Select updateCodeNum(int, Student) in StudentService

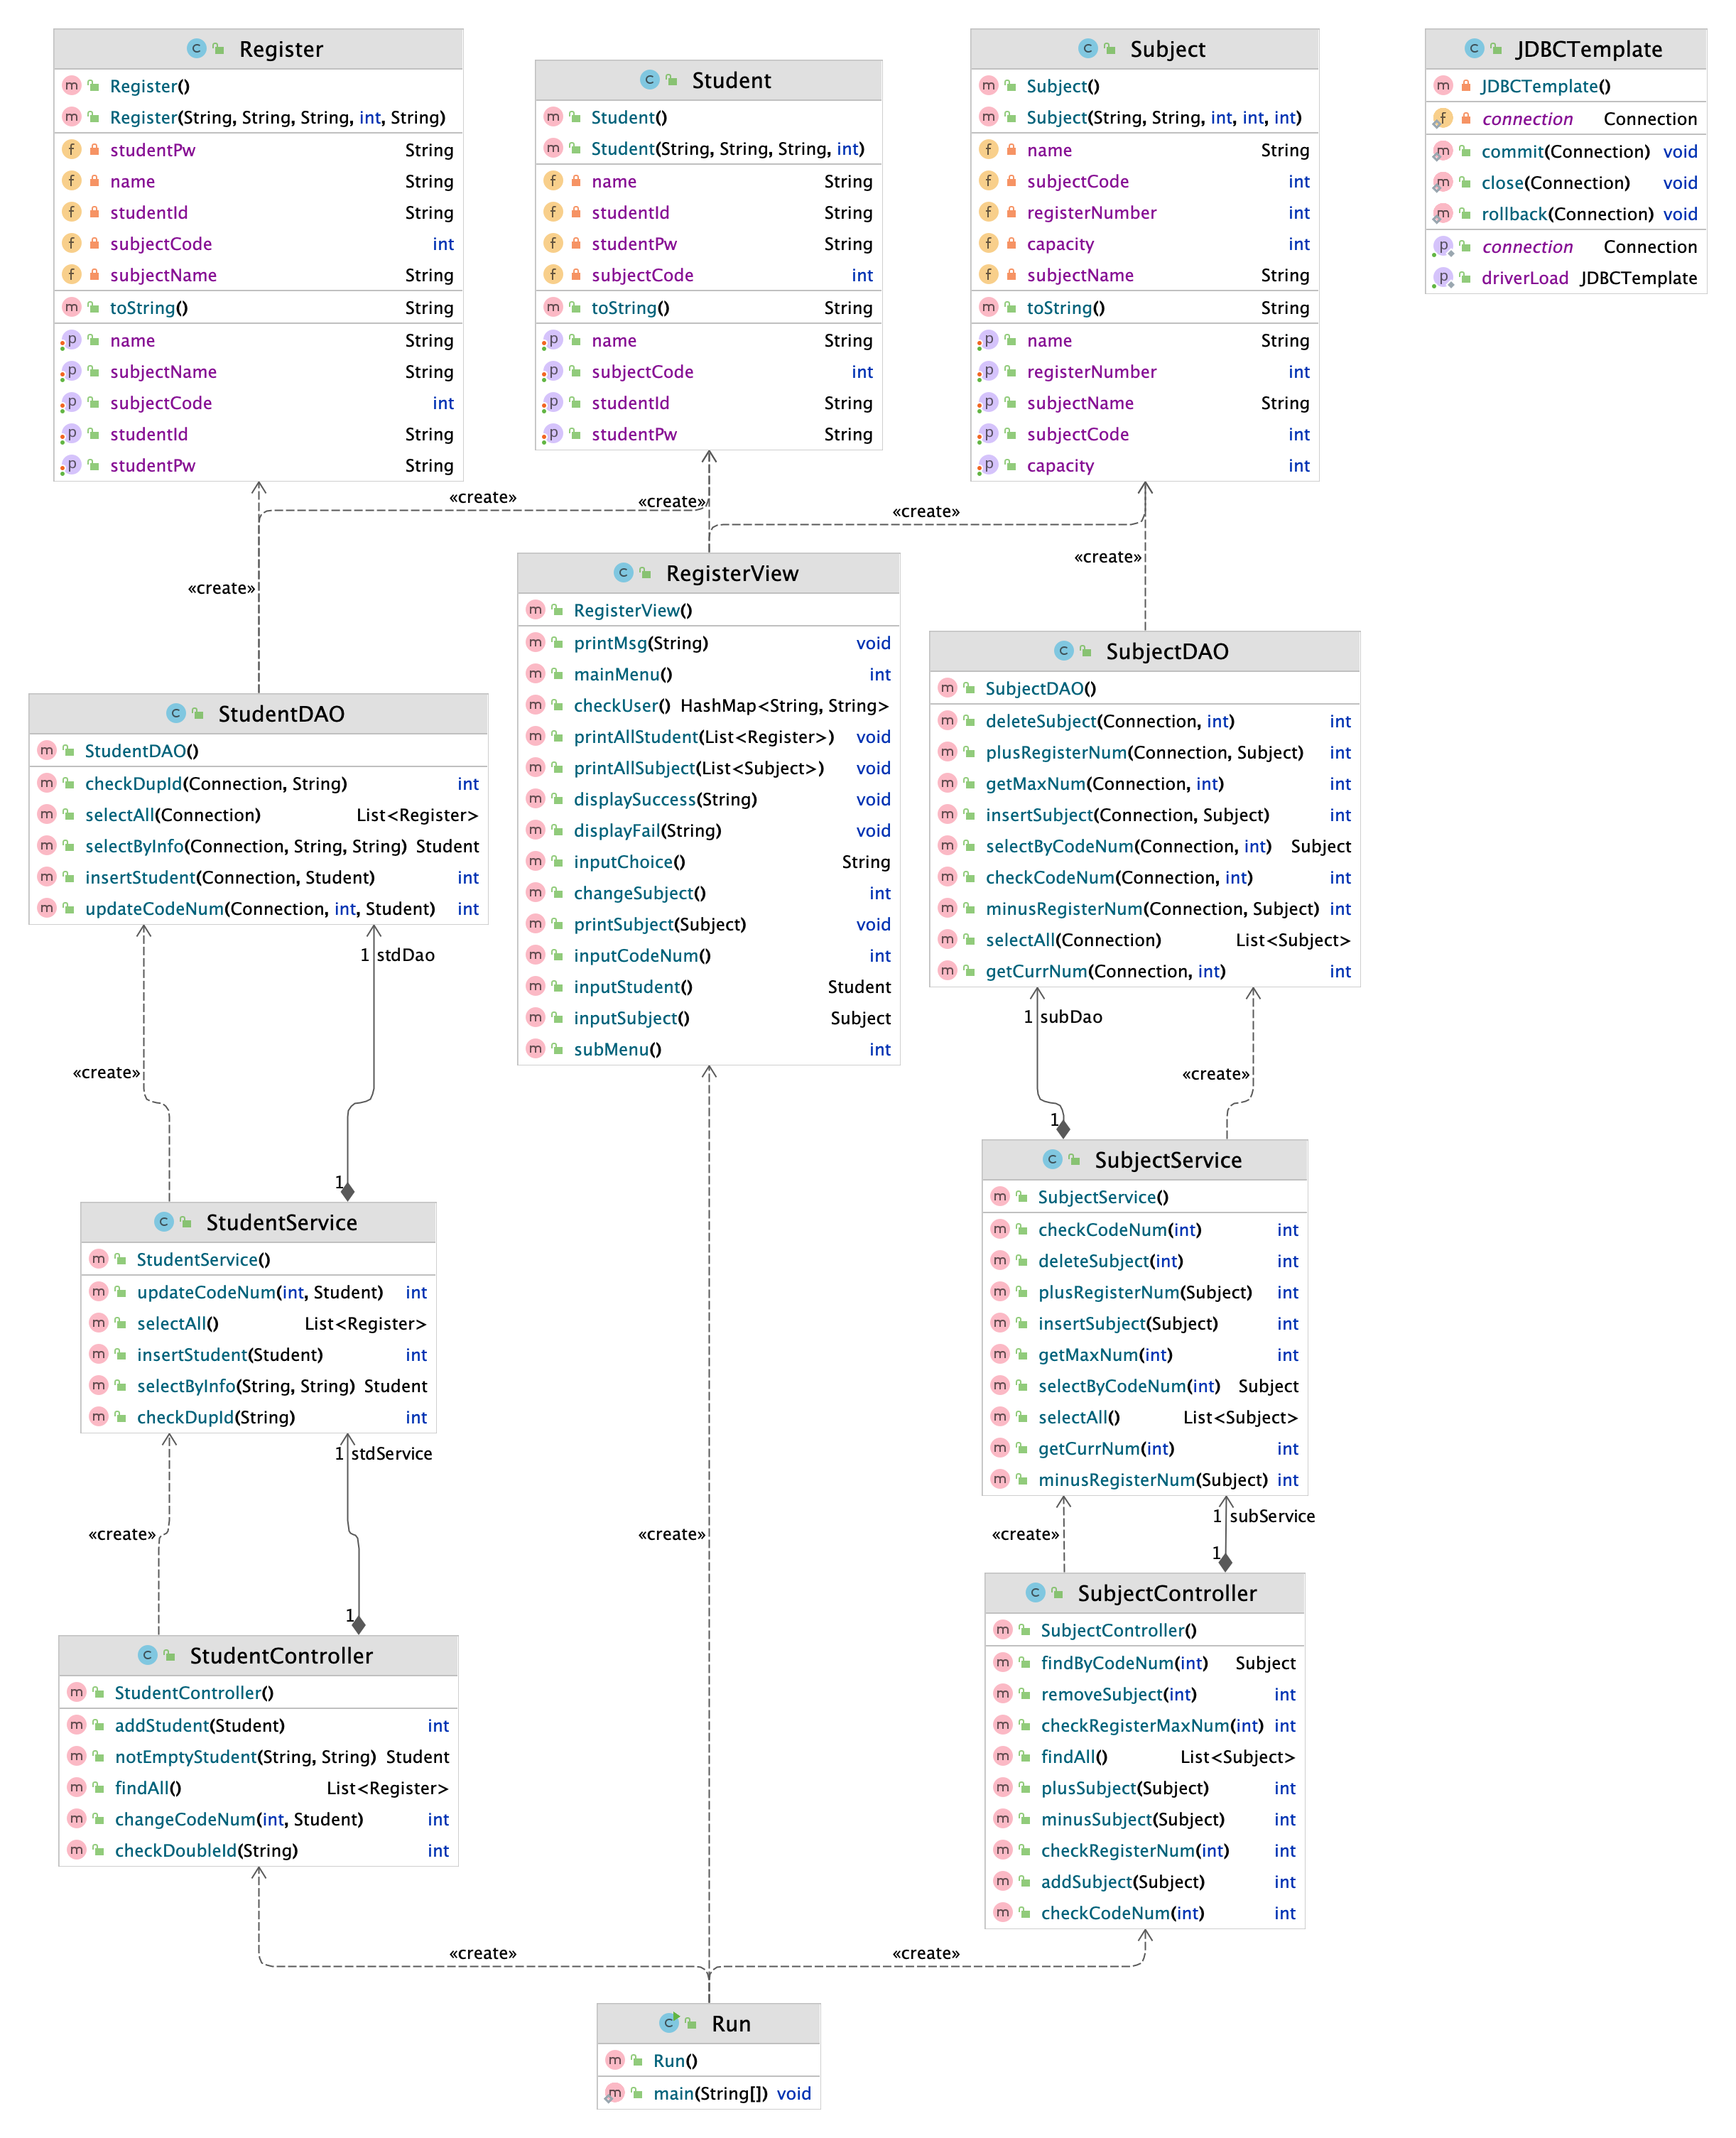258,1292
